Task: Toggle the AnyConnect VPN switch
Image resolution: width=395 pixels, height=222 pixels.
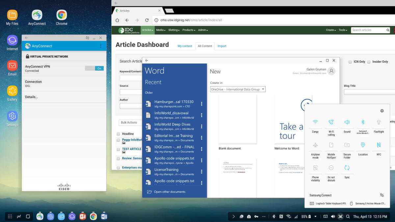Action: click(94, 68)
